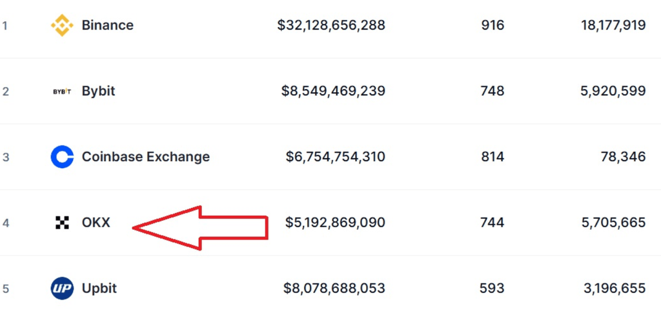Click the OKX checkered logo icon
The height and width of the screenshot is (313, 661).
pos(62,223)
